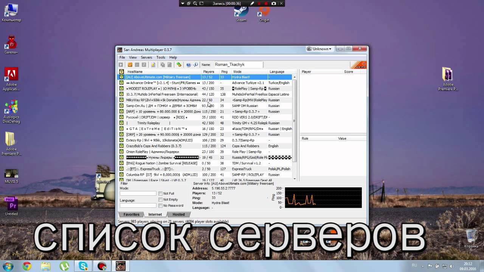Sort by Mode column header
The width and height of the screenshot is (484, 272).
(249, 71)
